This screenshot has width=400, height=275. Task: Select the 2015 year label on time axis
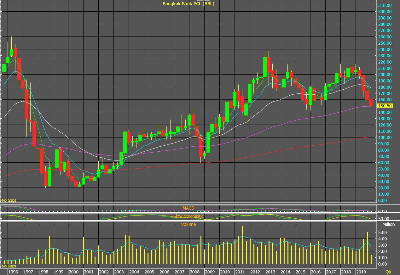(300, 272)
